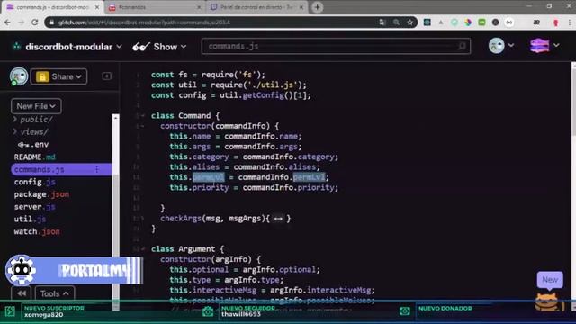Click 'priority' in commandInfo.priority
The width and height of the screenshot is (576, 324).
[x=316, y=187]
